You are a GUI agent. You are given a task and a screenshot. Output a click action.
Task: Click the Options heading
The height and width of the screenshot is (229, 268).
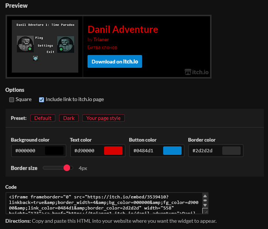pyautogui.click(x=15, y=90)
